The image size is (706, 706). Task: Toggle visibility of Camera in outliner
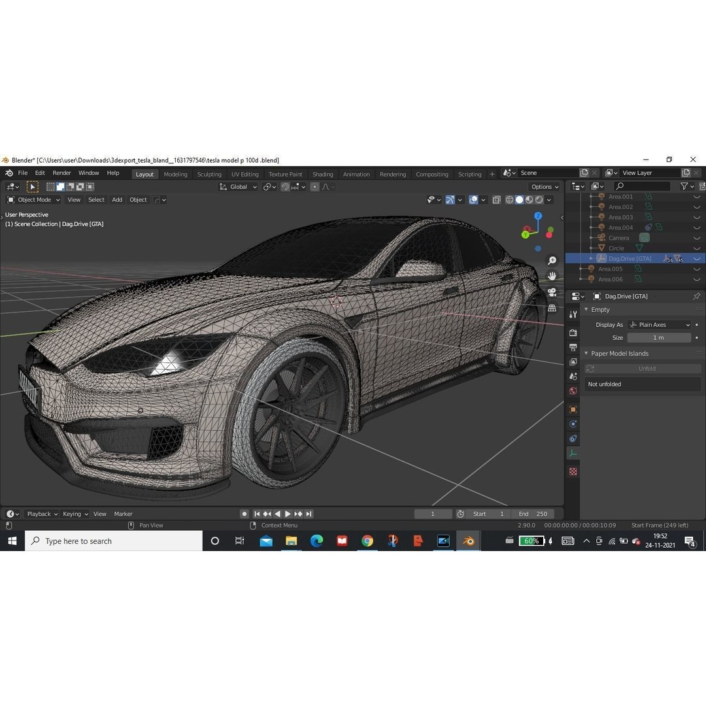point(697,238)
